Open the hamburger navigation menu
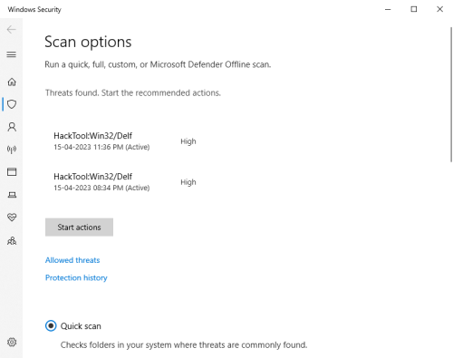 coord(12,54)
